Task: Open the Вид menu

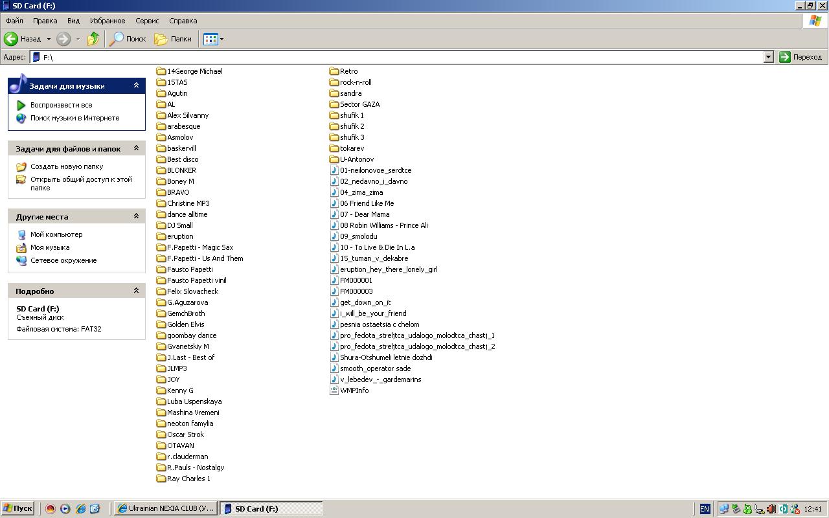Action: (74, 21)
